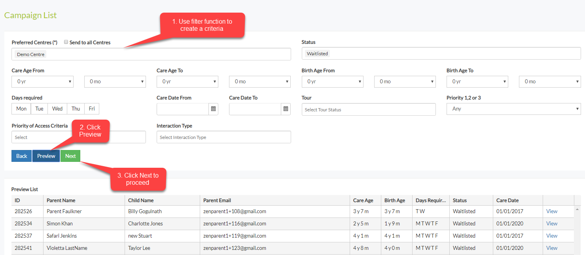Image resolution: width=585 pixels, height=255 pixels.
Task: Open View link for Simon Khan
Action: click(552, 223)
